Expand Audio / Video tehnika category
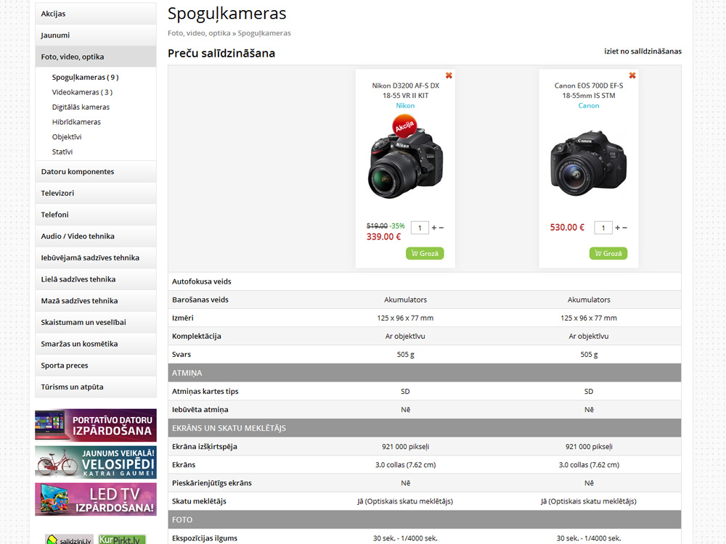This screenshot has width=726, height=544. click(95, 236)
